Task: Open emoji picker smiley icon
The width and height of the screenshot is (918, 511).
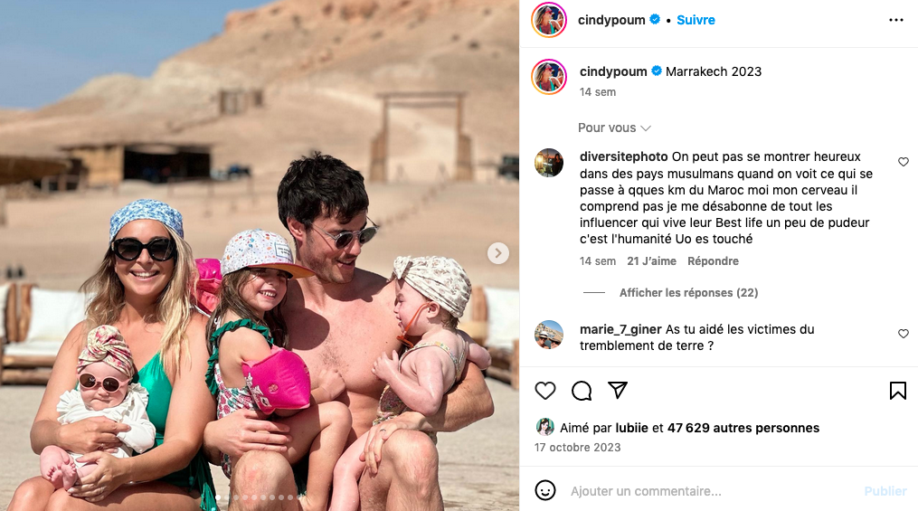Action: (545, 490)
